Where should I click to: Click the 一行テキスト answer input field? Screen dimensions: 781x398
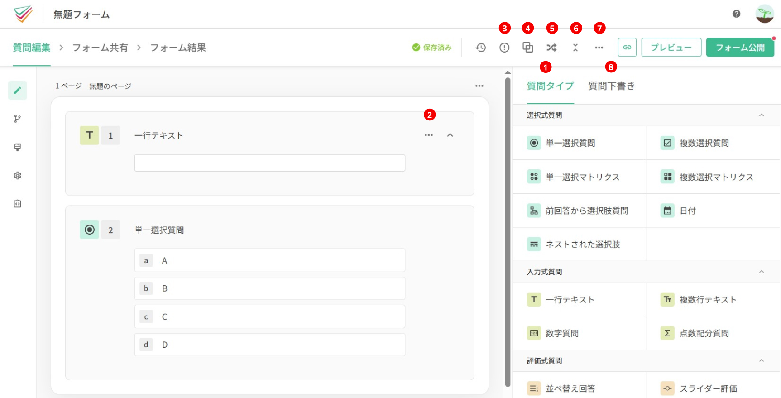(270, 163)
